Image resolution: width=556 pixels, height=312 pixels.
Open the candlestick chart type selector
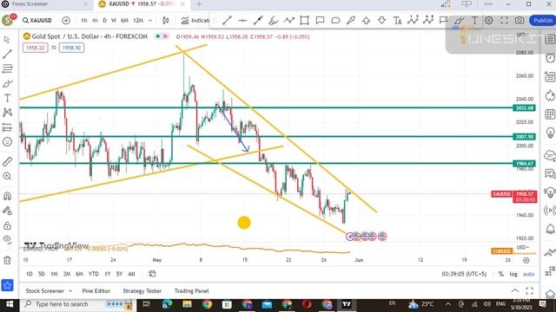click(166, 21)
